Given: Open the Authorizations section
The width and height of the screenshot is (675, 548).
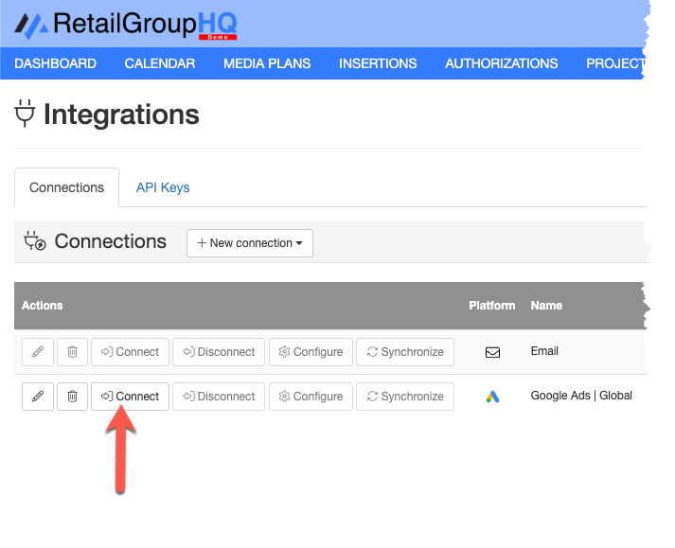Looking at the screenshot, I should (x=501, y=63).
